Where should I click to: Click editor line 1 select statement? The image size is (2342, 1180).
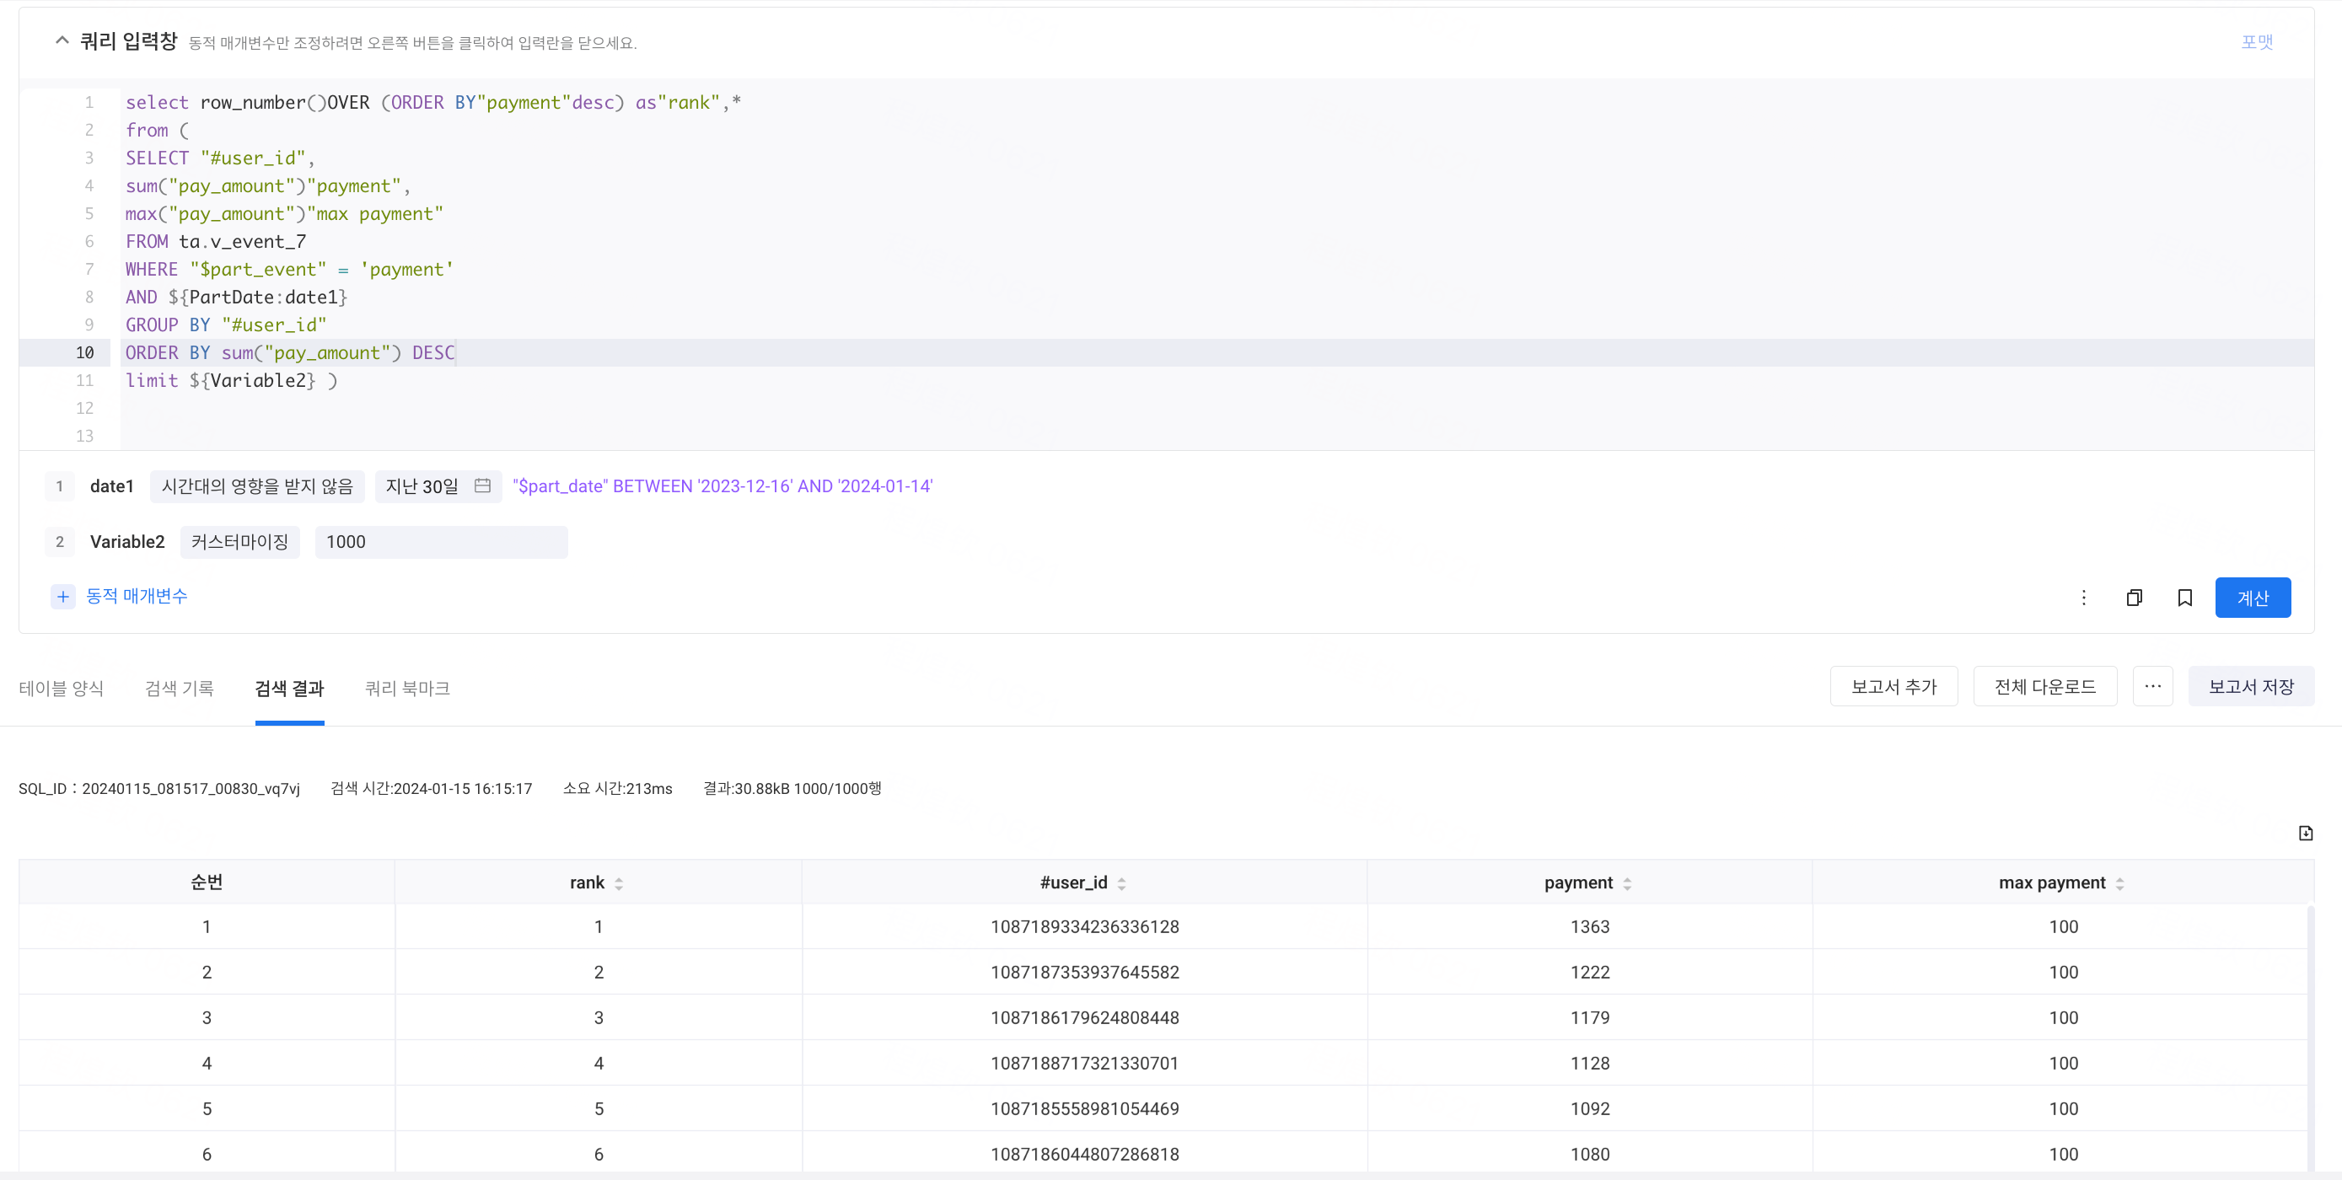[x=432, y=103]
